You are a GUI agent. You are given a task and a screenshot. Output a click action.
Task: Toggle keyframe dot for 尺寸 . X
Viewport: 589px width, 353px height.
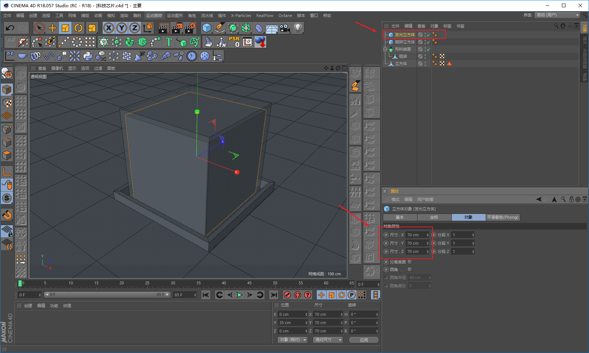[x=386, y=235]
